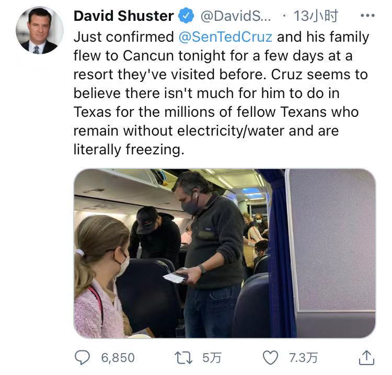
Task: Open the airplane cabin photo
Action: coord(224,253)
